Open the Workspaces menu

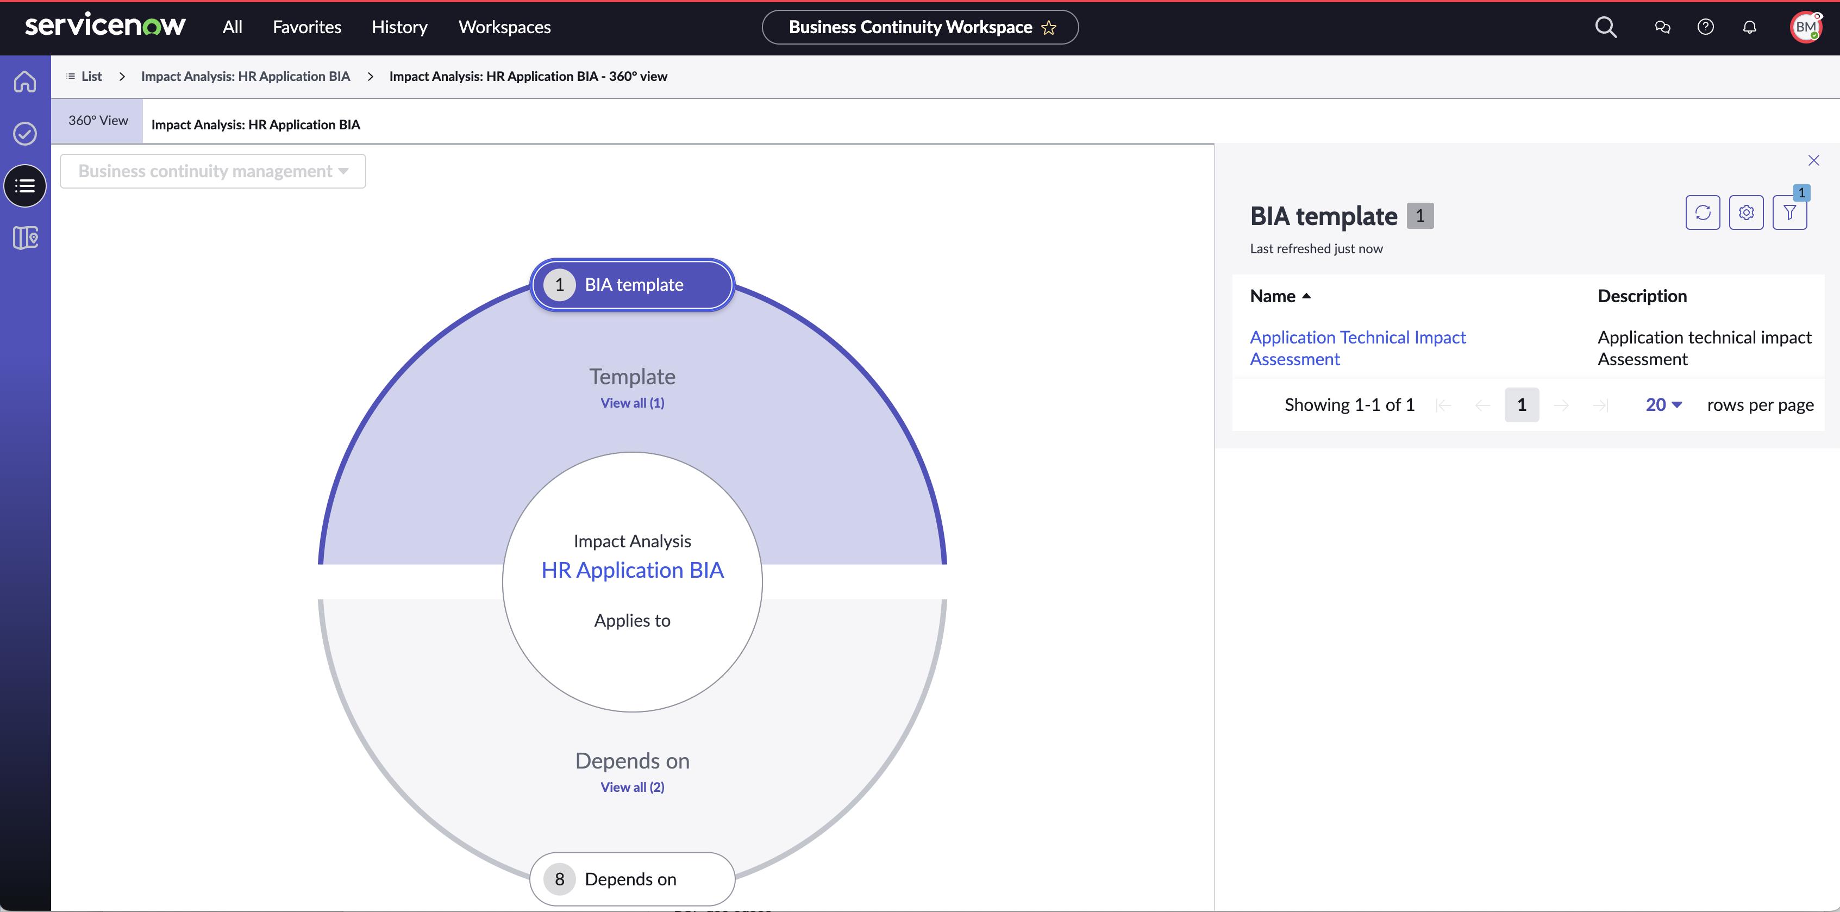[504, 27]
